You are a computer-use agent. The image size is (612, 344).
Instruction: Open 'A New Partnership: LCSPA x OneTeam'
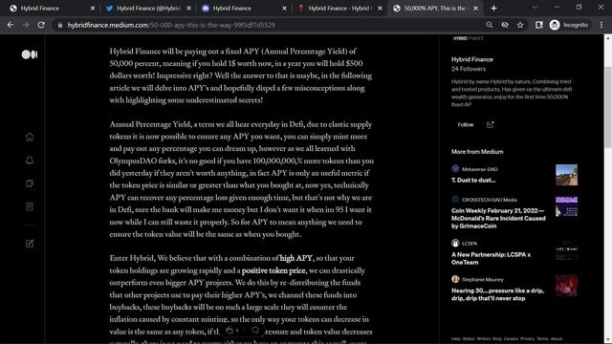(x=491, y=259)
